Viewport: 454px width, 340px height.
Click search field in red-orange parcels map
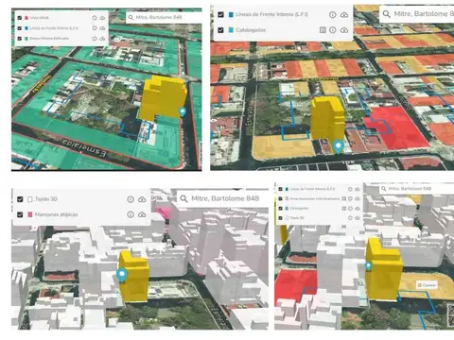click(416, 14)
